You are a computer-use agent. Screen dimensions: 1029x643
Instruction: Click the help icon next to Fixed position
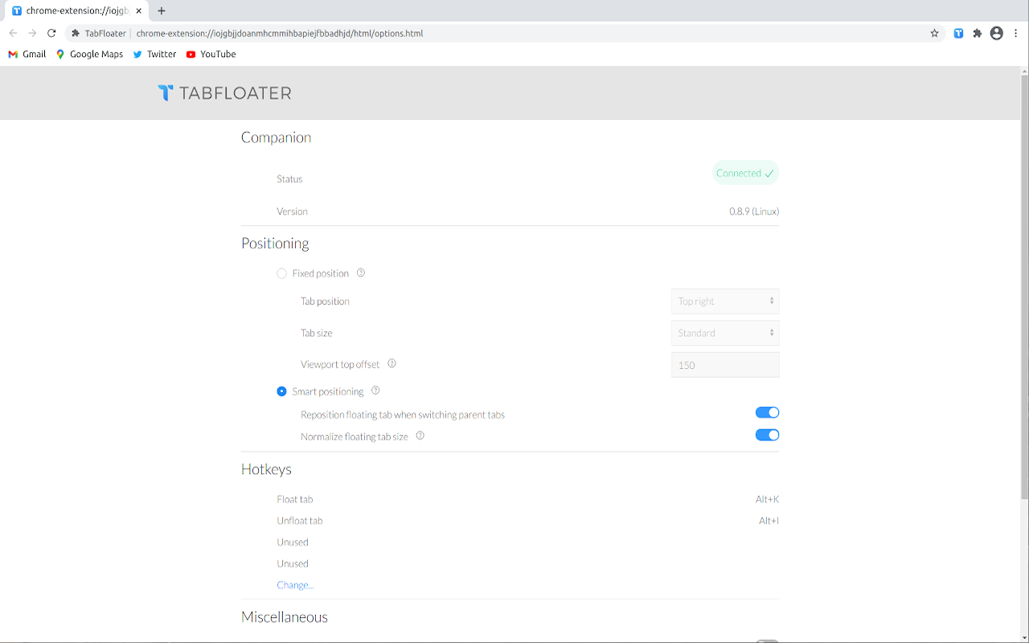(360, 272)
